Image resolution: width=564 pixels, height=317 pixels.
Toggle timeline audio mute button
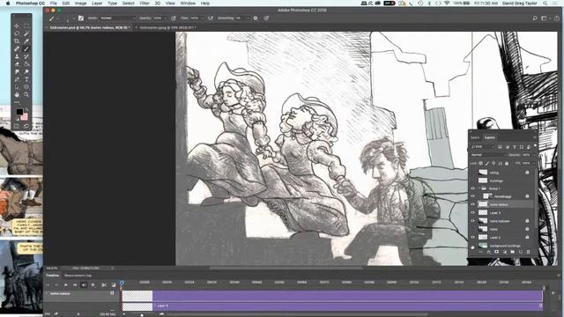(84, 285)
